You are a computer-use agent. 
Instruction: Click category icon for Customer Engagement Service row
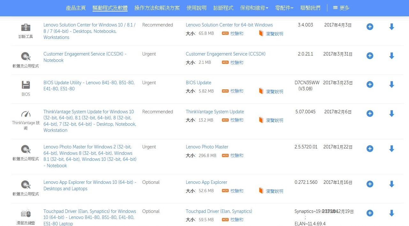point(26,56)
